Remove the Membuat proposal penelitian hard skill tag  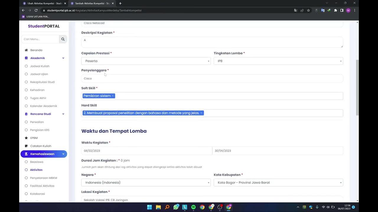[x=201, y=113]
